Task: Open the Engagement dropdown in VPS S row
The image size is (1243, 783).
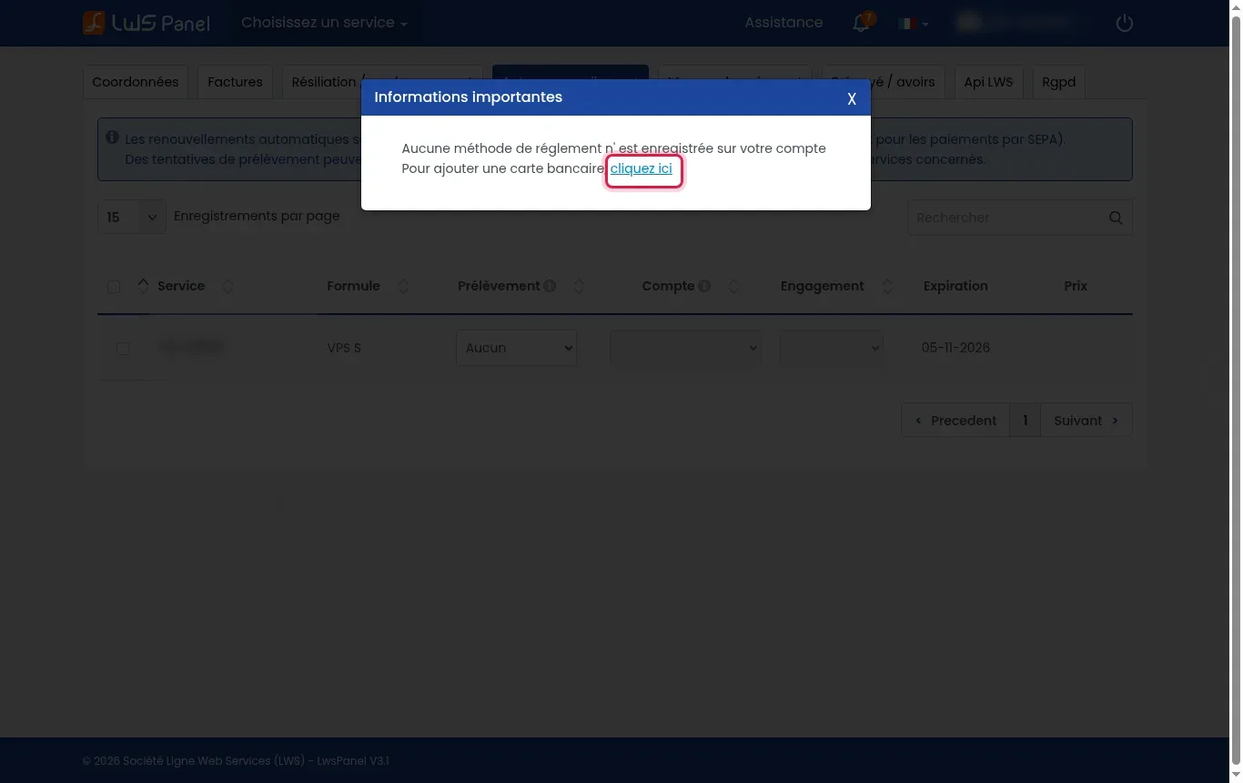Action: click(x=832, y=348)
